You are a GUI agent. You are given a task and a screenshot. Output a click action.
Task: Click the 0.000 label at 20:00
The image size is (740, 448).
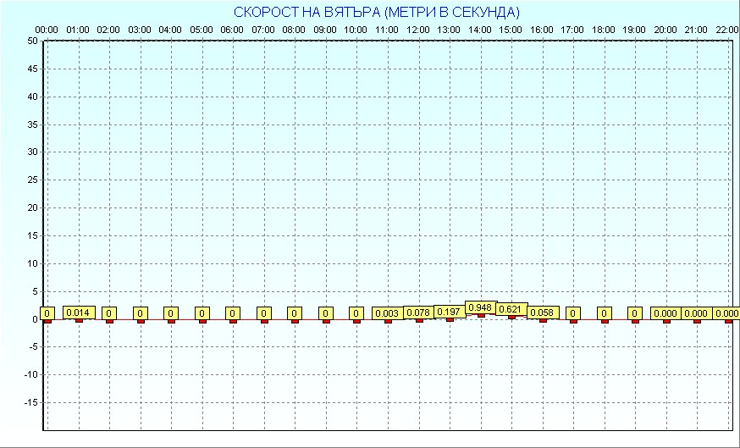pyautogui.click(x=665, y=313)
